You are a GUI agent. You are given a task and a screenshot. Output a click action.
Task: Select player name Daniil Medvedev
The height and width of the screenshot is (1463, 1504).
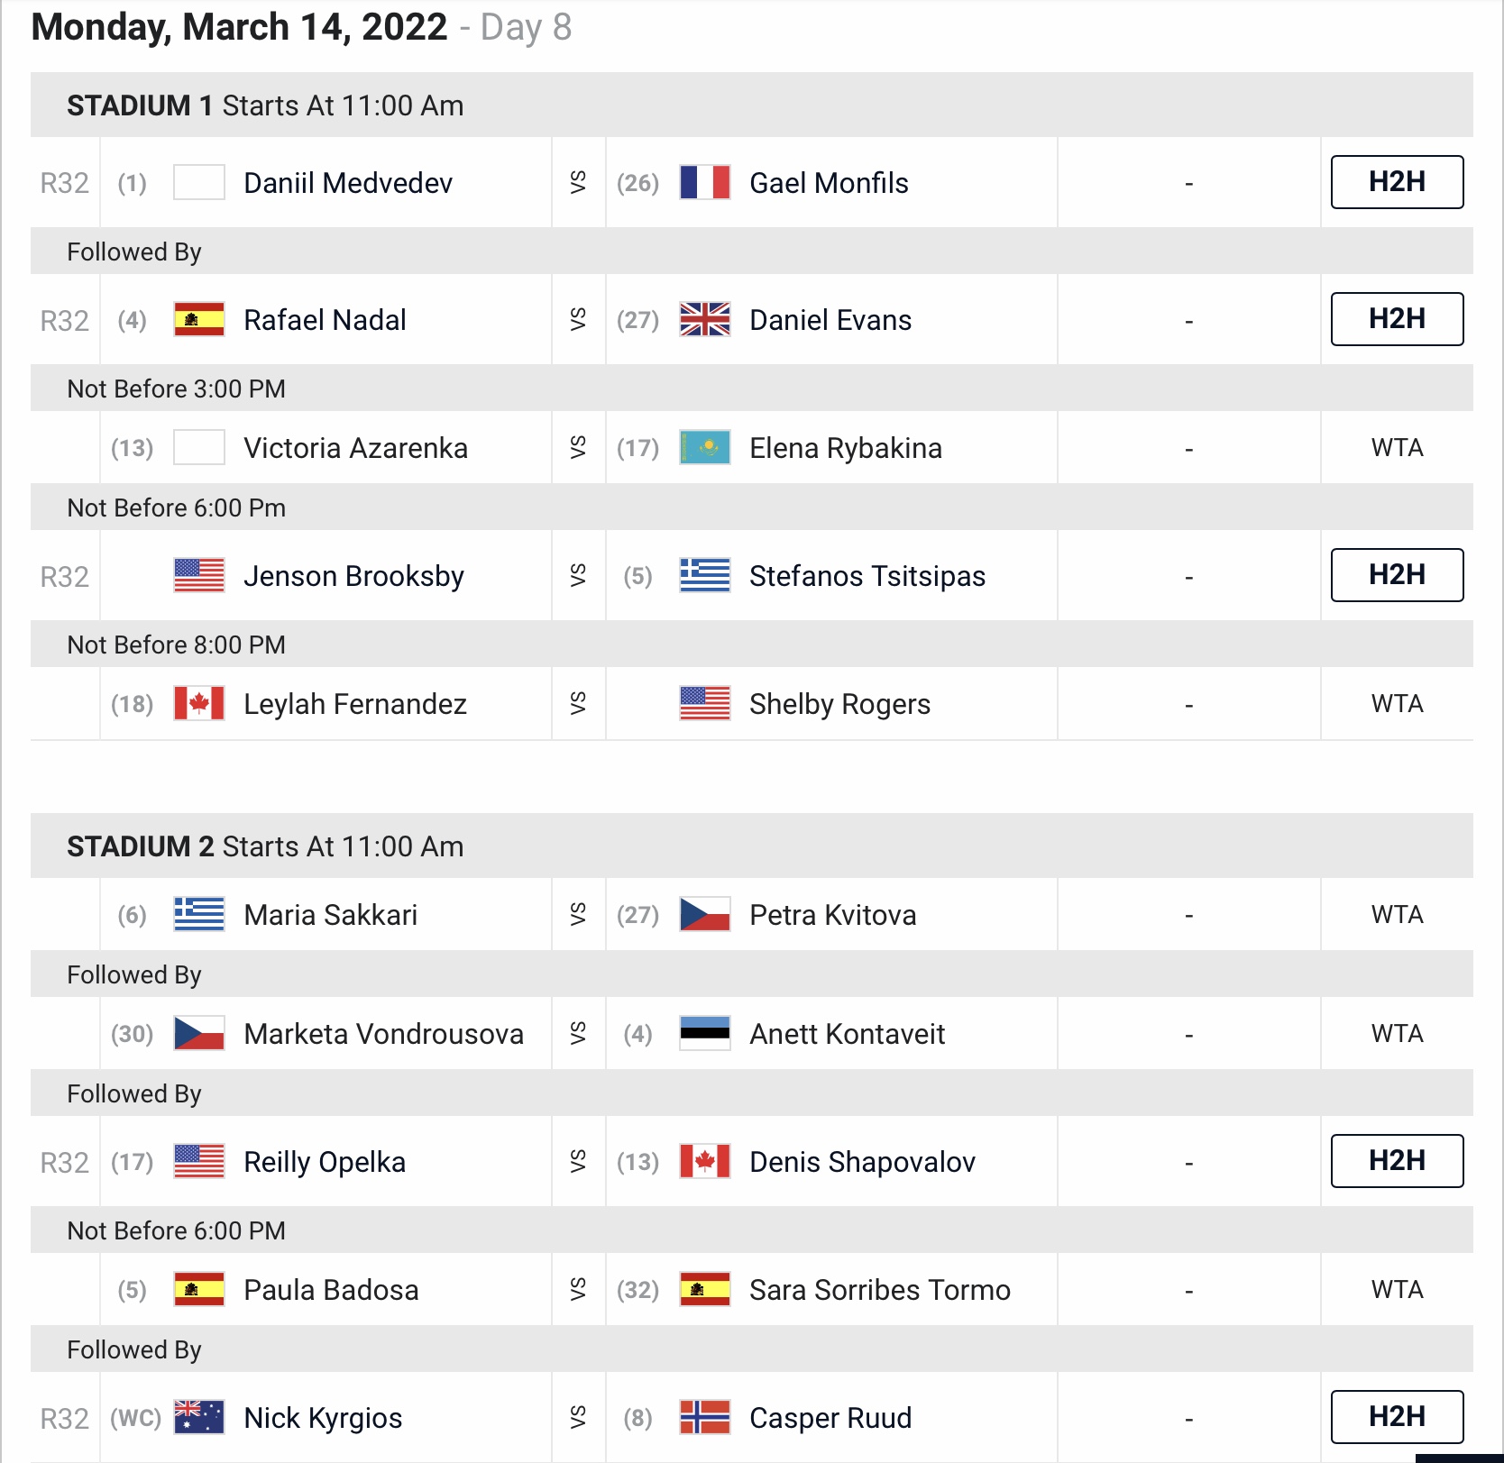coord(348,183)
